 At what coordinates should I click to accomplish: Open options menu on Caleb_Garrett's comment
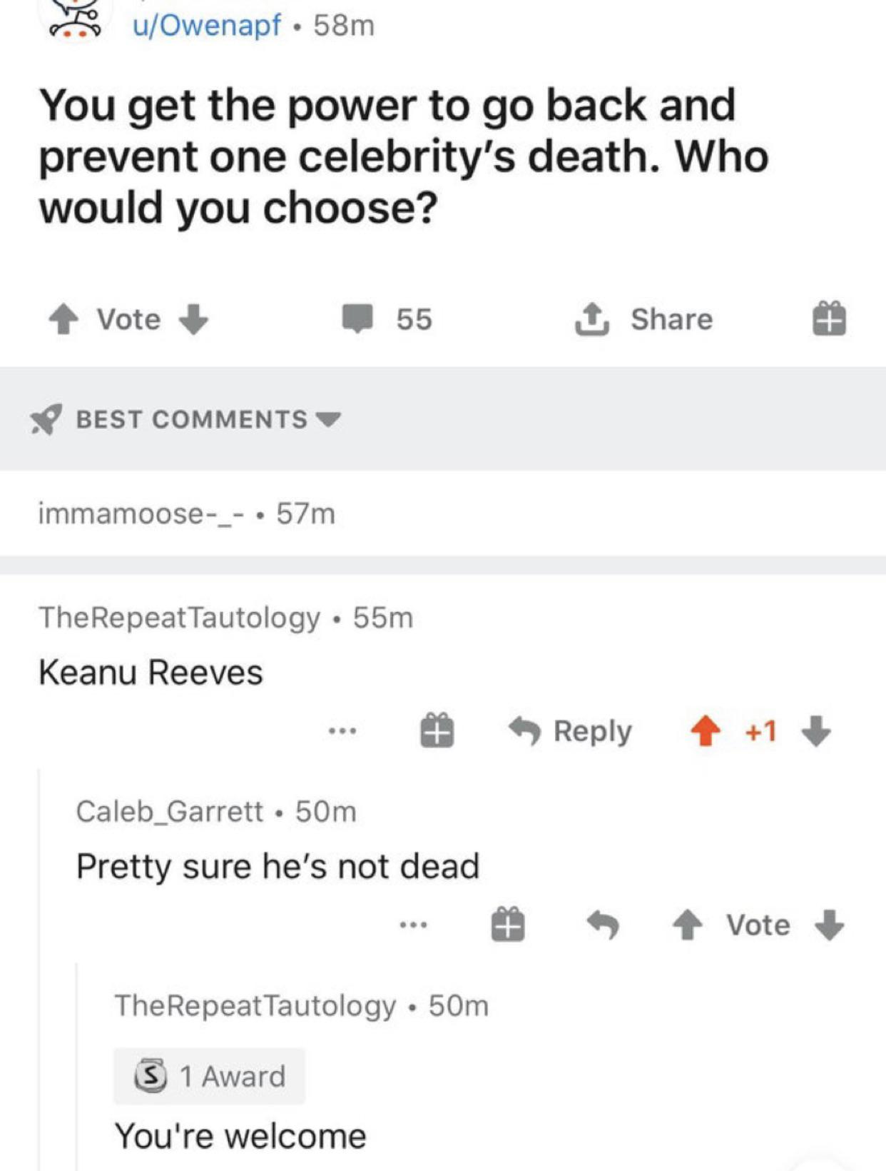tap(414, 925)
